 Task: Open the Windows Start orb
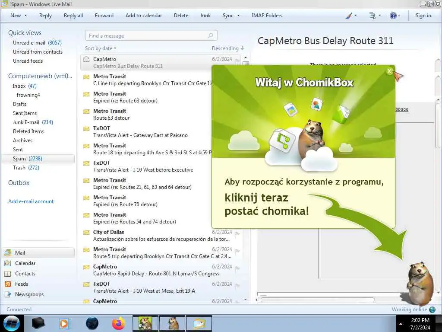coord(12,323)
